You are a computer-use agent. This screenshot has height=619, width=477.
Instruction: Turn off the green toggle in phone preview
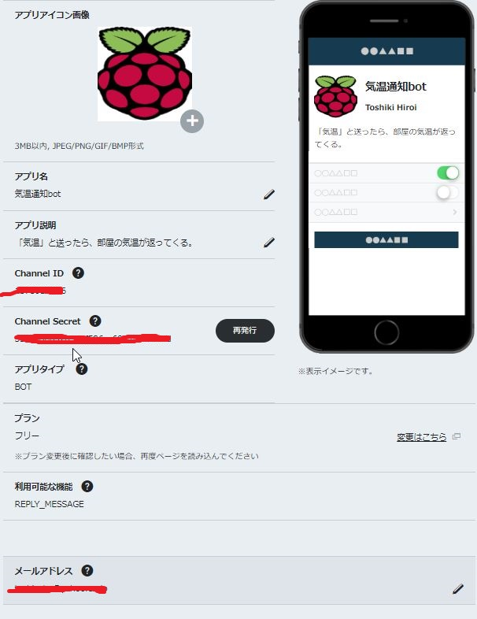[448, 173]
